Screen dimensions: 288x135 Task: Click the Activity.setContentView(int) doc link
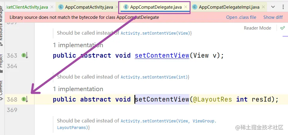(x=154, y=77)
